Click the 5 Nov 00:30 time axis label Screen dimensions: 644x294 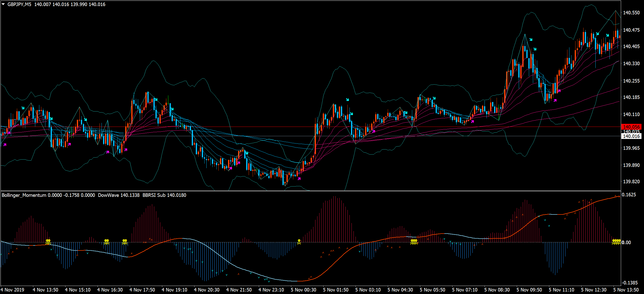click(x=303, y=290)
